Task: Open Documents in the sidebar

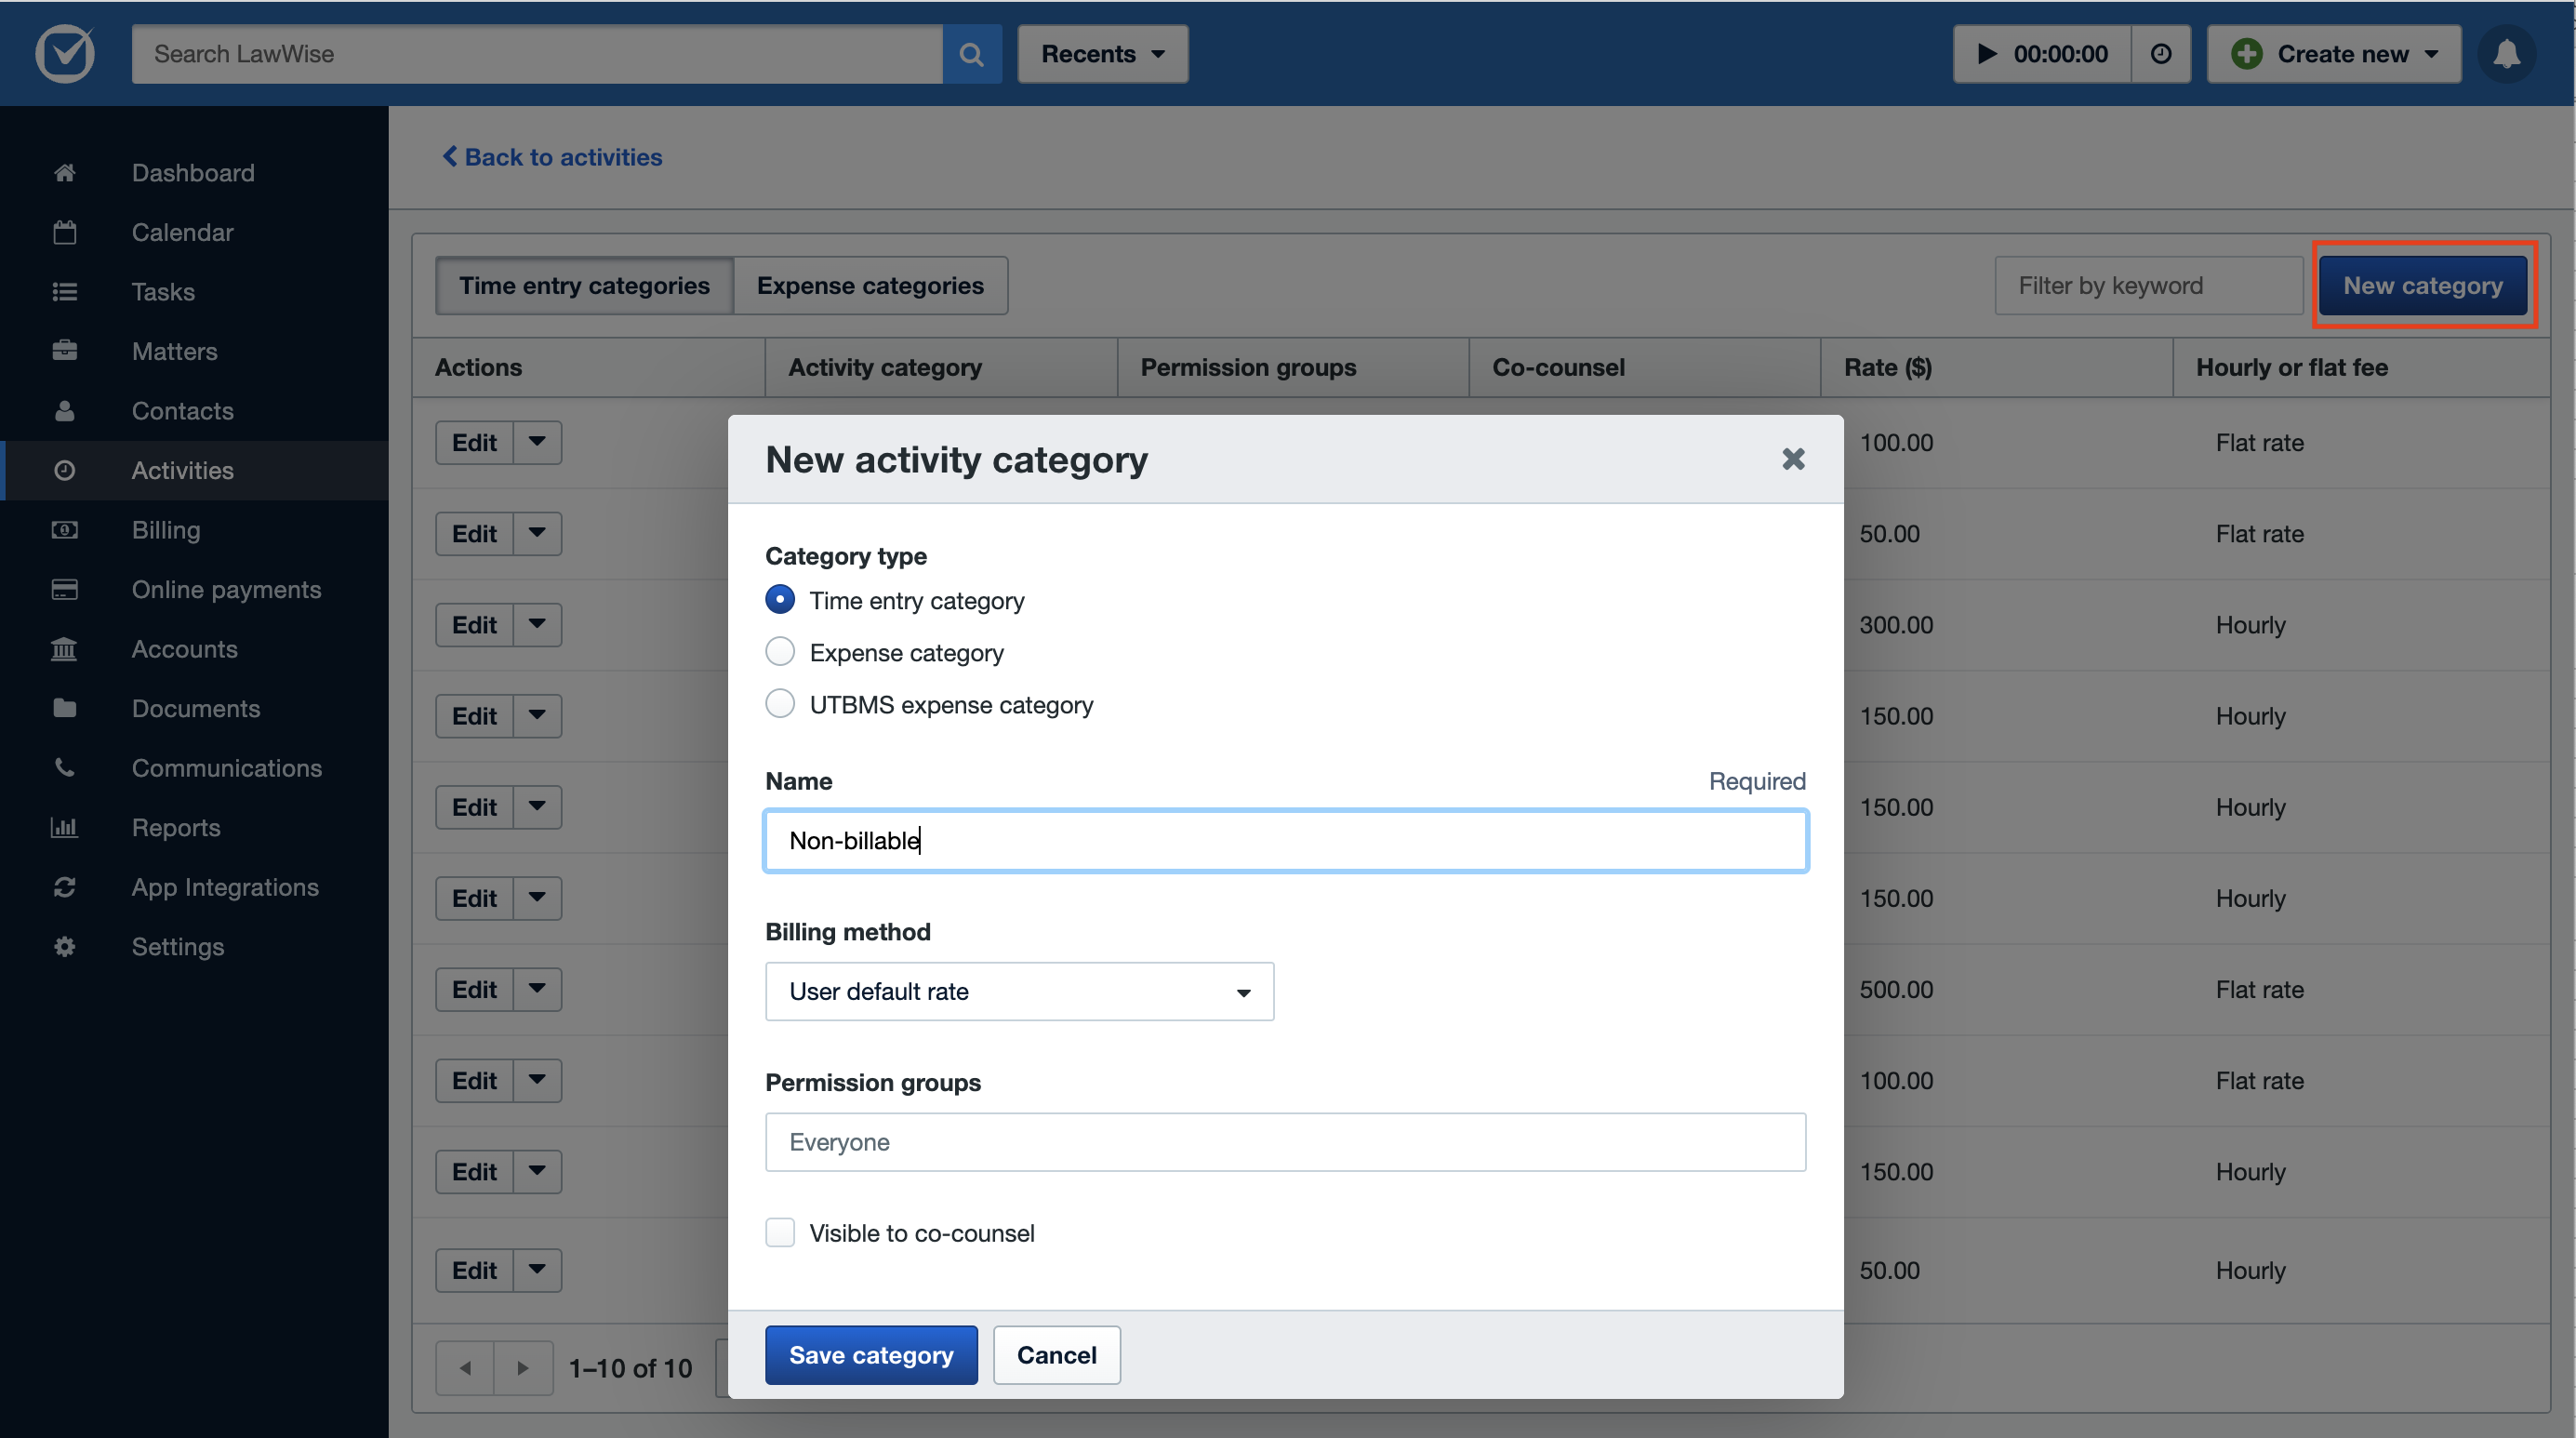Action: coord(196,708)
